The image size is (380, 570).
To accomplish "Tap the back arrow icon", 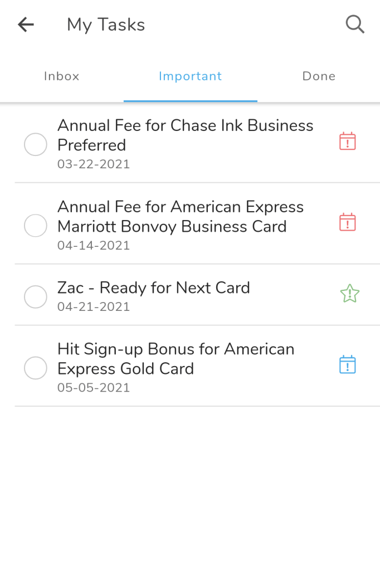I will pyautogui.click(x=26, y=25).
